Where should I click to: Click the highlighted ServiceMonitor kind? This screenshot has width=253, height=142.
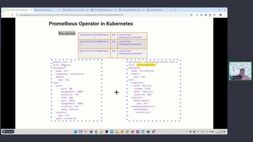tap(146, 65)
